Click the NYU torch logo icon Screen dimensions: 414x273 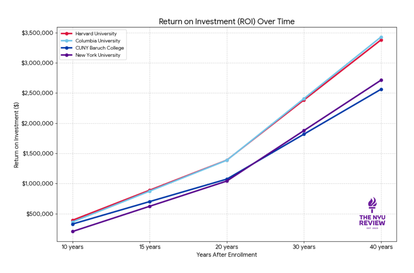(372, 205)
